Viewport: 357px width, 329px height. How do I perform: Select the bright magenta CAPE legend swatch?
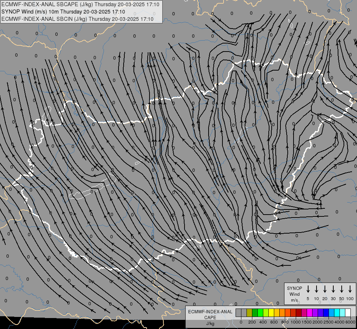pyautogui.click(x=310, y=313)
